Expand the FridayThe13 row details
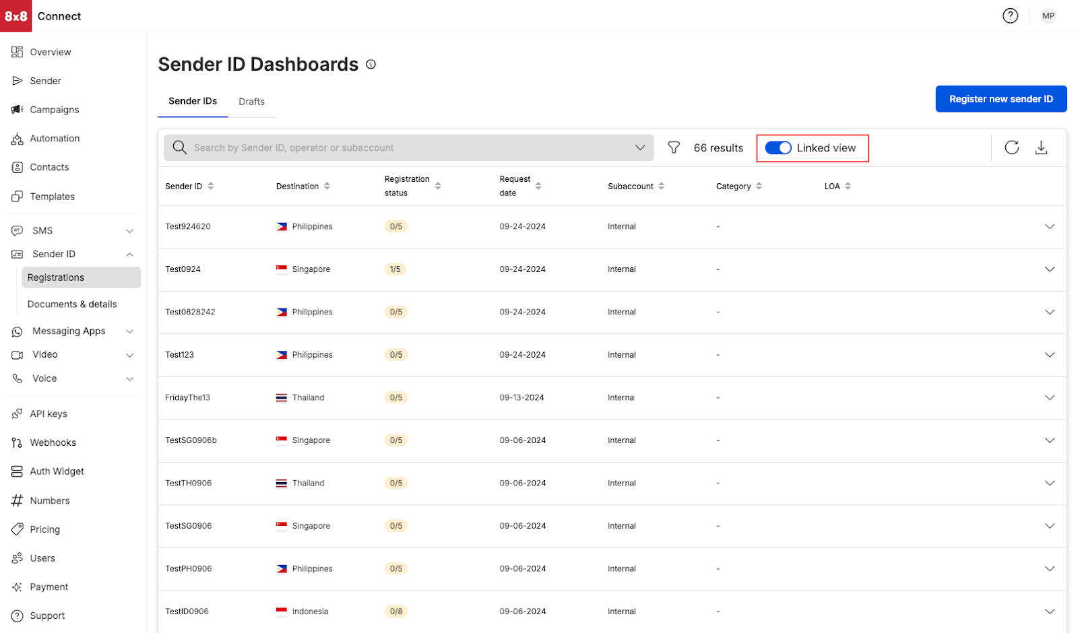The height and width of the screenshot is (633, 1078). pyautogui.click(x=1049, y=397)
